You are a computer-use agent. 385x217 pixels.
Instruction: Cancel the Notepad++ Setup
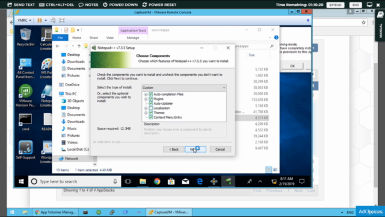click(220, 149)
